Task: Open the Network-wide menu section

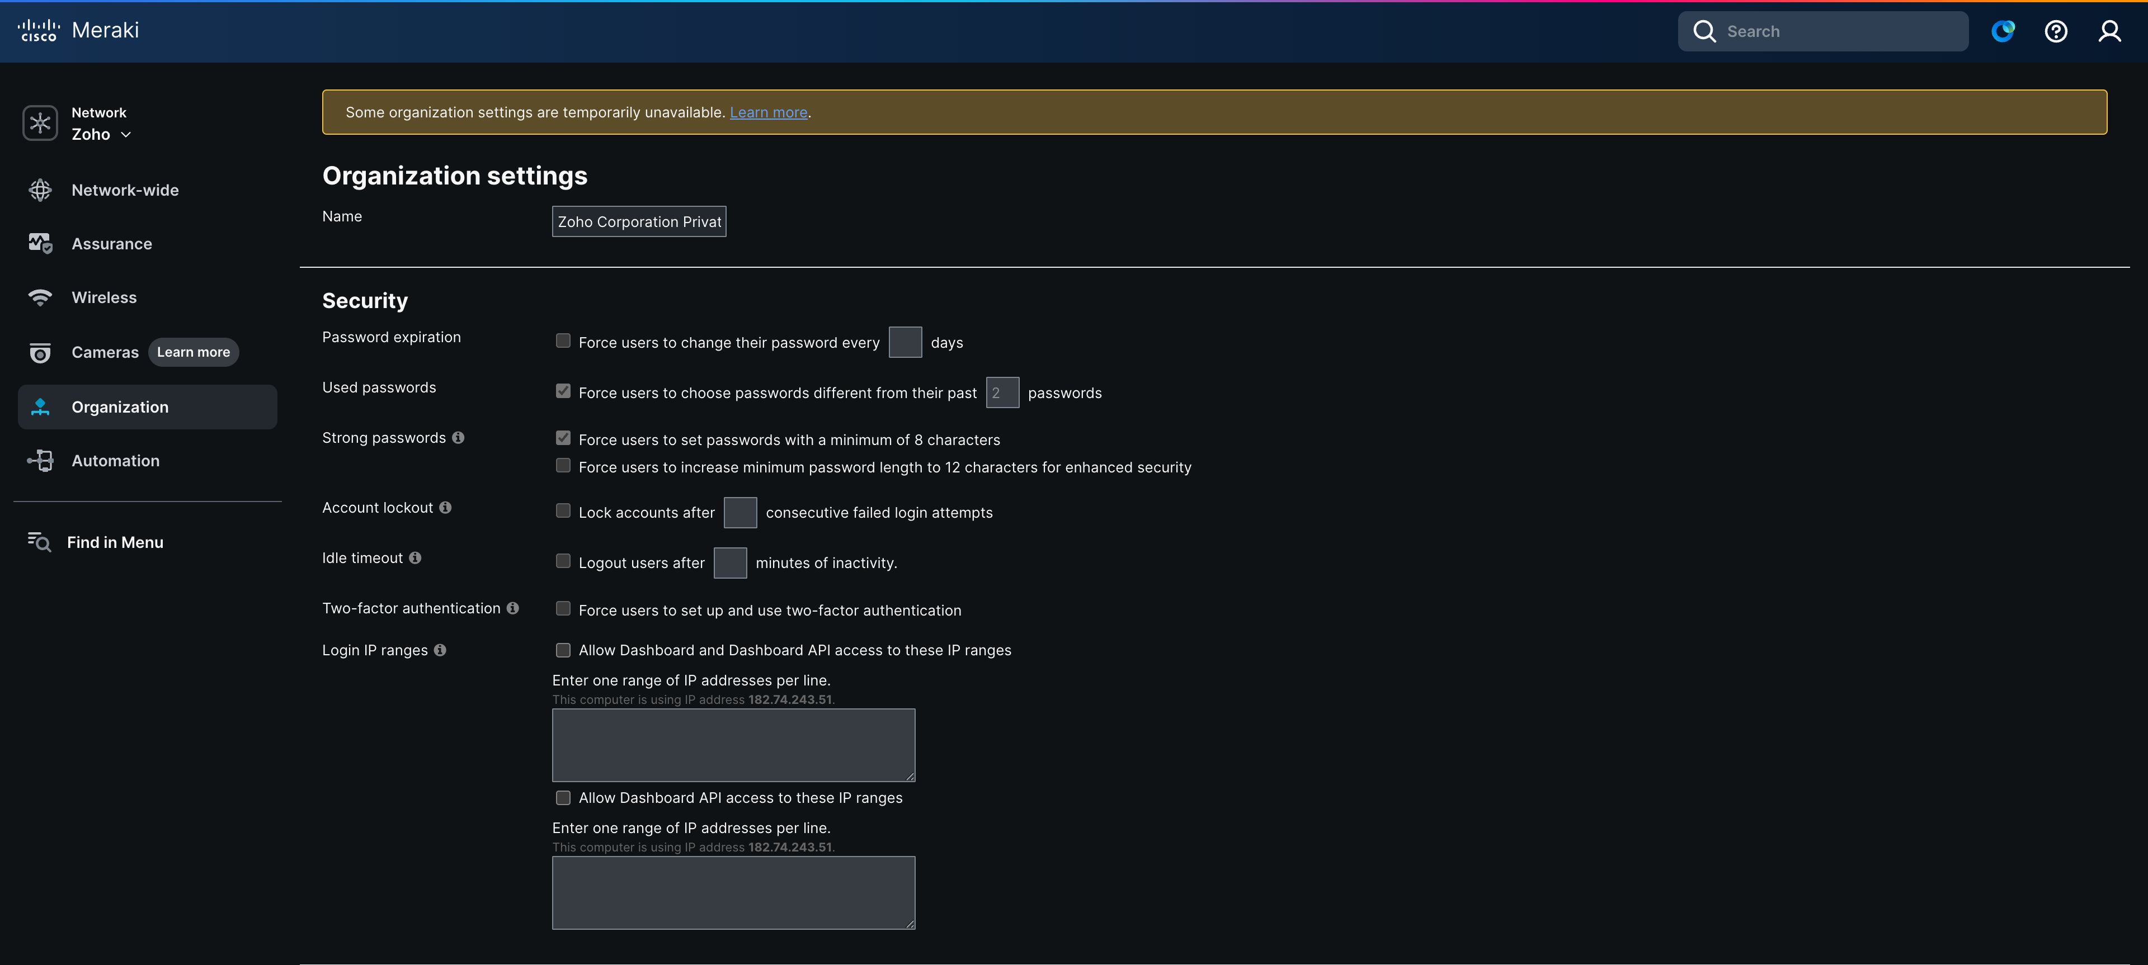Action: [125, 190]
